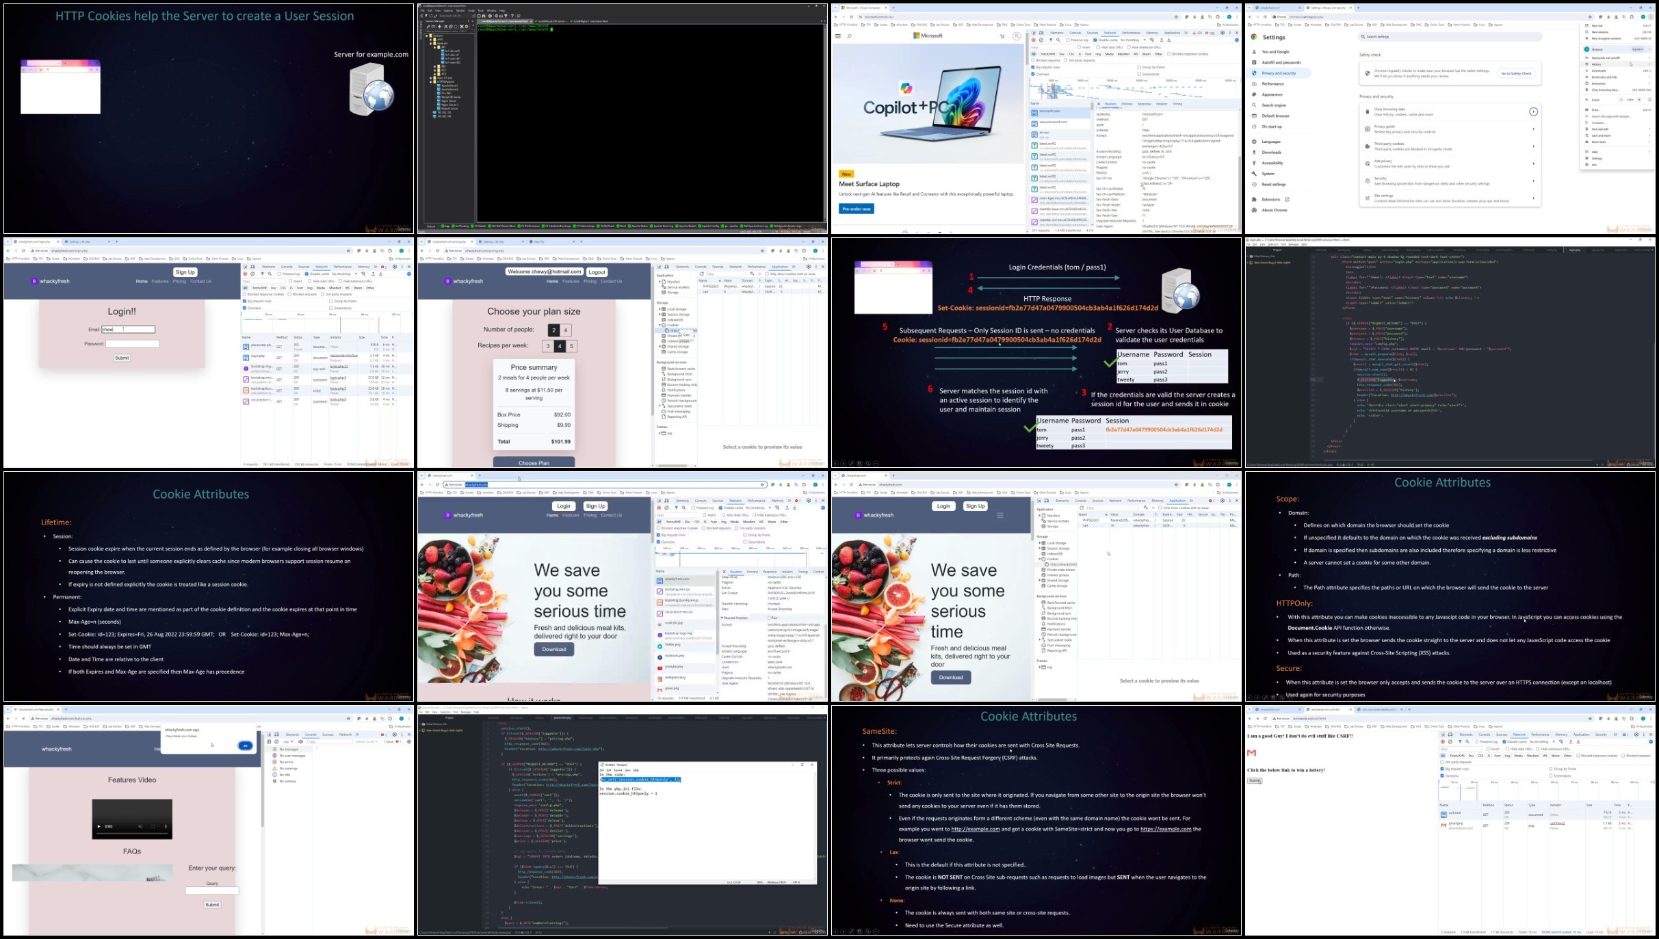Open the shopping cart icon on the Microsoft page
The width and height of the screenshot is (1659, 939).
pyautogui.click(x=1002, y=36)
